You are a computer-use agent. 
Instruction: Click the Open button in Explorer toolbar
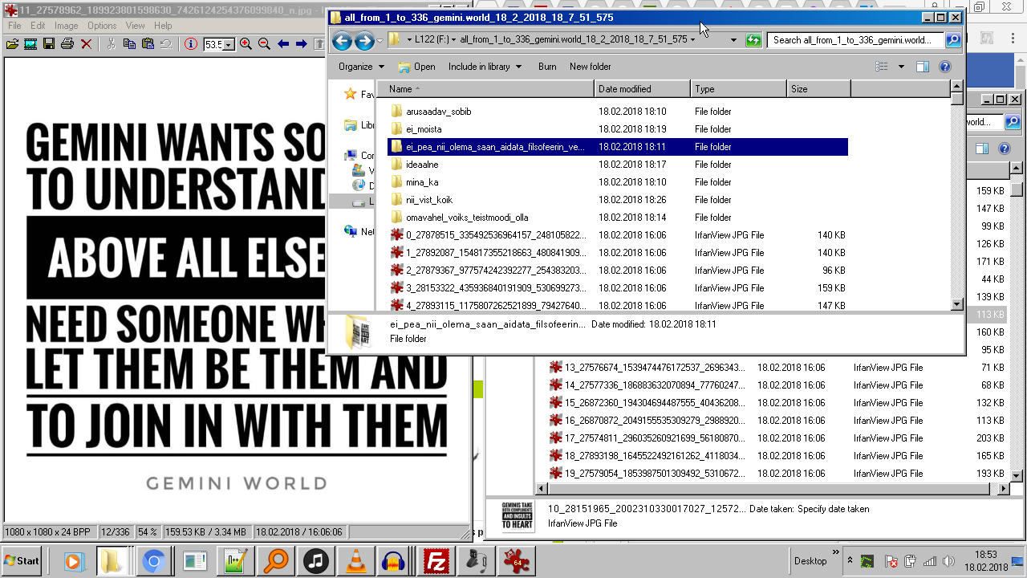pyautogui.click(x=416, y=67)
